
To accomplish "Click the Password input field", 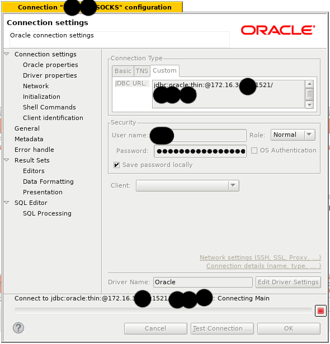I will pyautogui.click(x=200, y=151).
